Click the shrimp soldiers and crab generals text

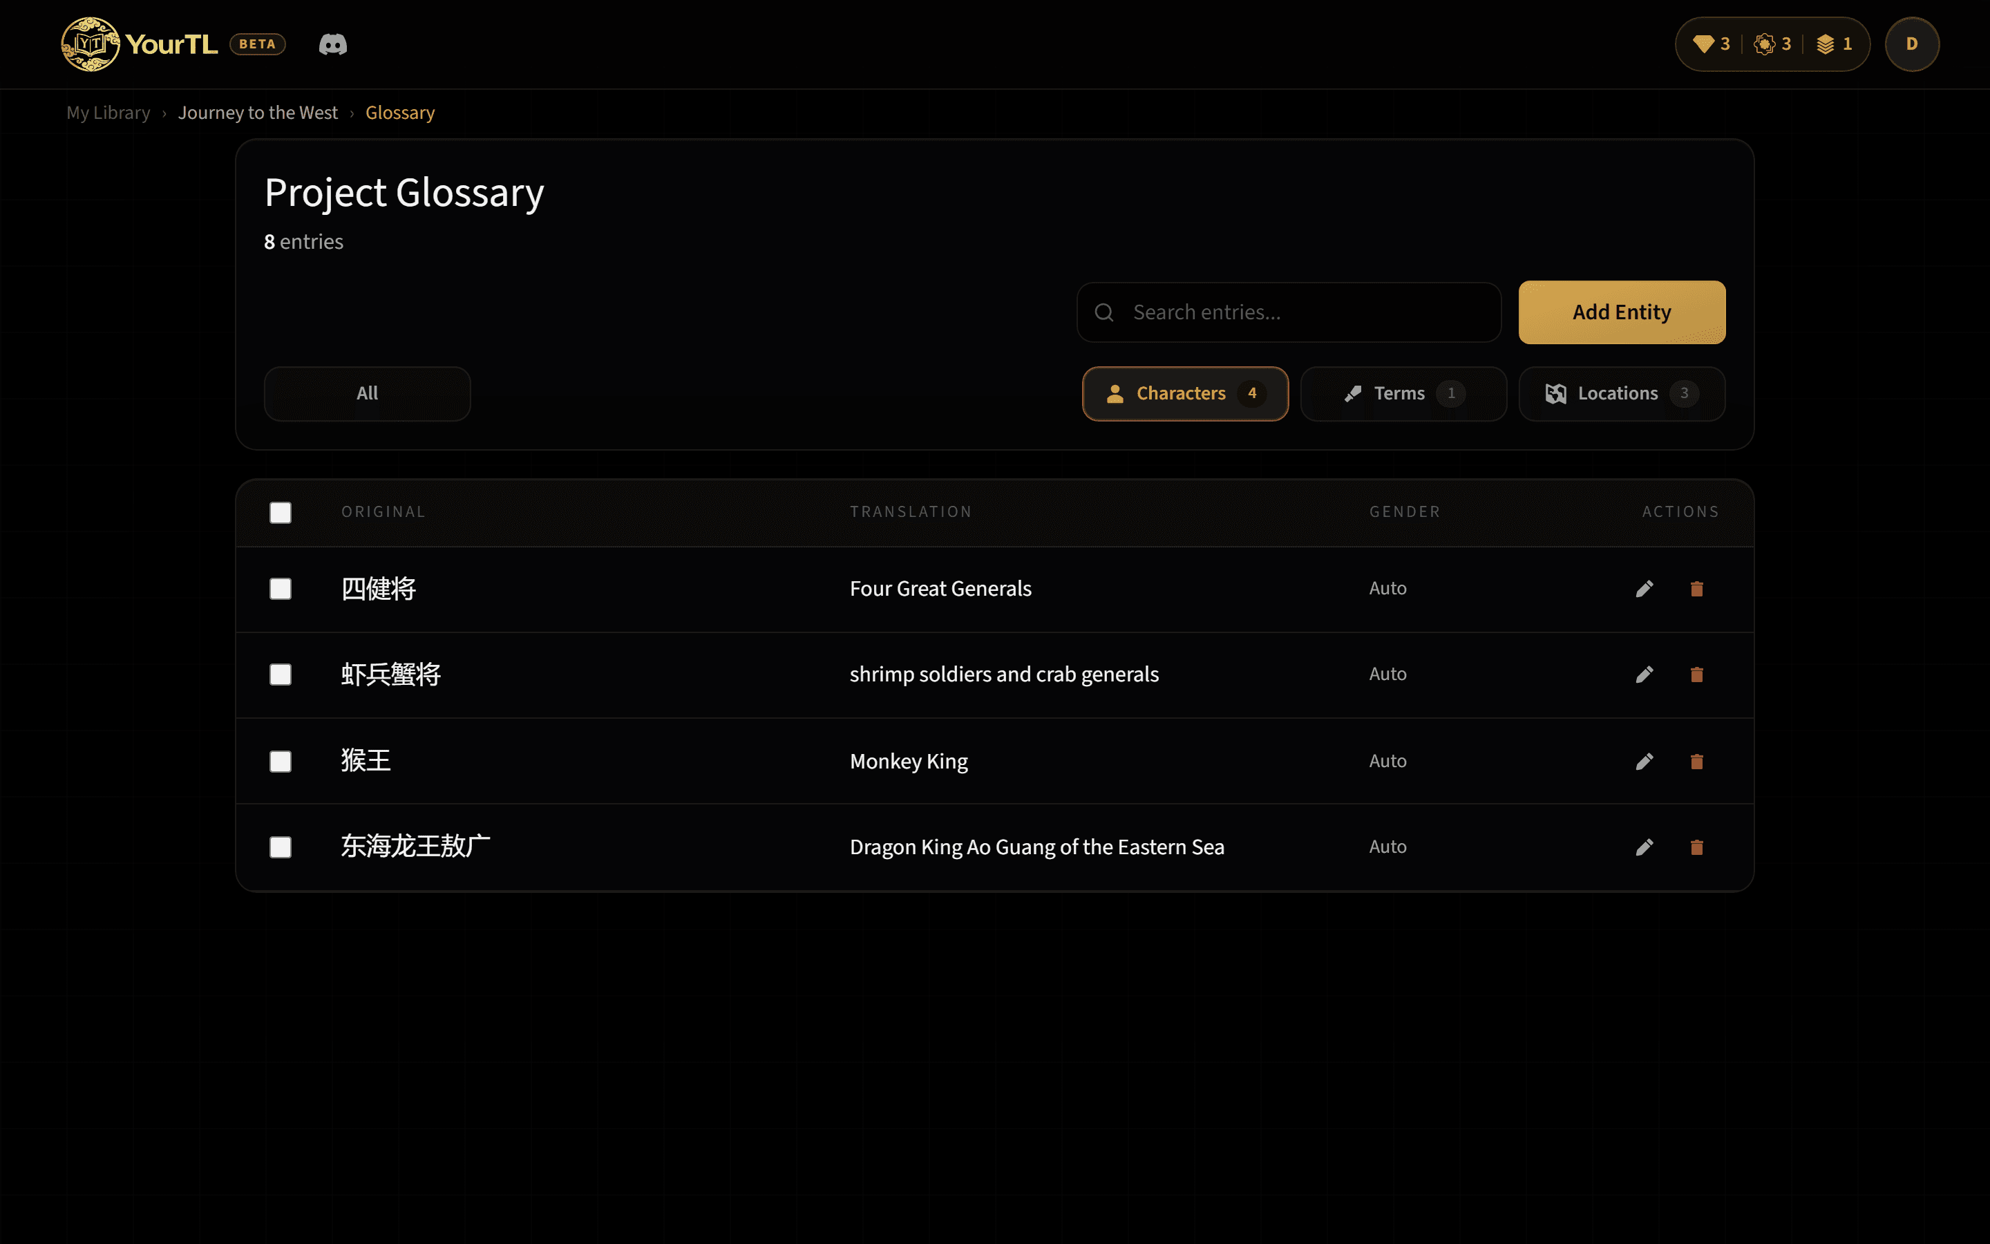pyautogui.click(x=1004, y=675)
